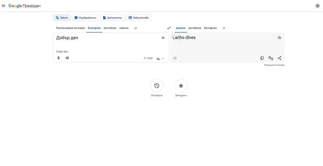The image size is (323, 166).
Task: Open the История history button
Action: pyautogui.click(x=157, y=86)
